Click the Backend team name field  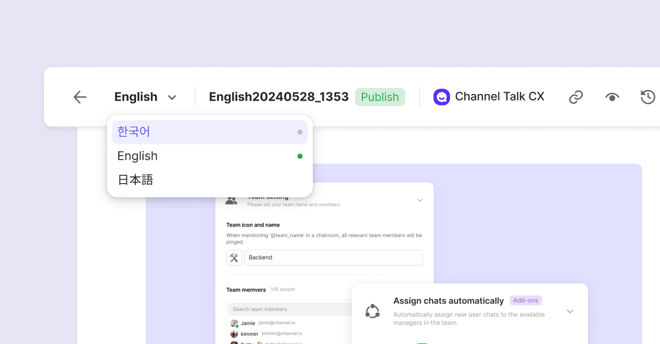point(333,257)
